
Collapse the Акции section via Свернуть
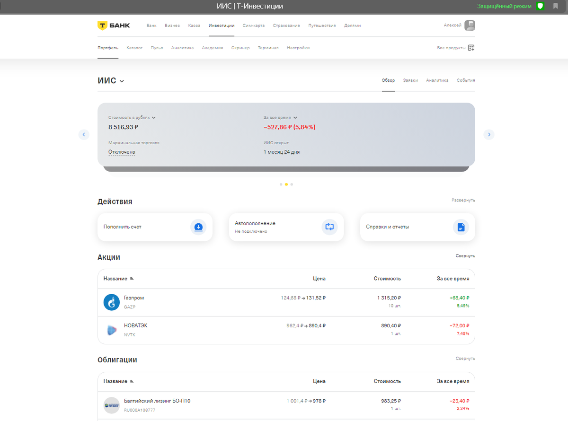pyautogui.click(x=465, y=256)
